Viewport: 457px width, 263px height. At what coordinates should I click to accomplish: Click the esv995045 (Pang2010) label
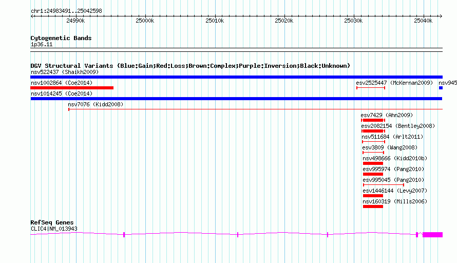pyautogui.click(x=393, y=180)
